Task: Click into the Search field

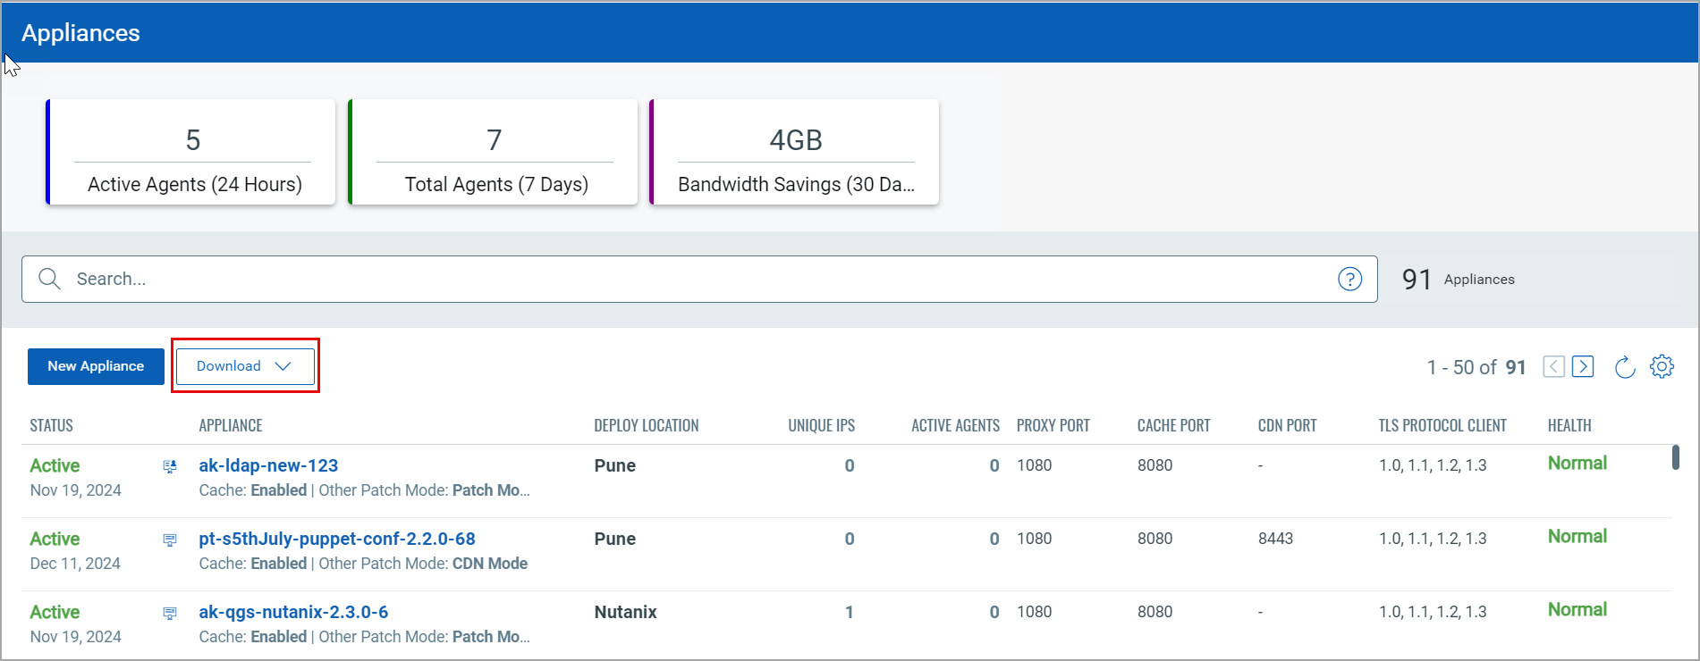Action: [699, 279]
